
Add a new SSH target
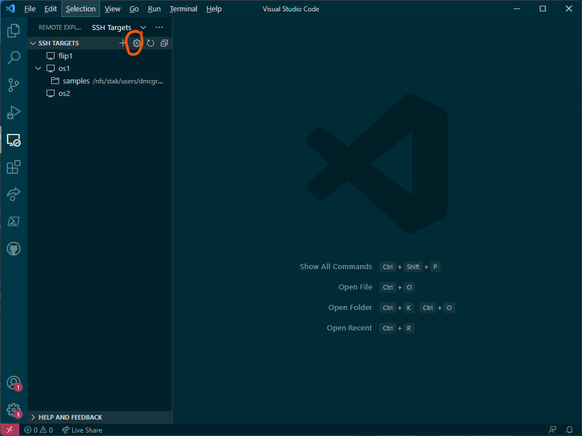tap(123, 43)
